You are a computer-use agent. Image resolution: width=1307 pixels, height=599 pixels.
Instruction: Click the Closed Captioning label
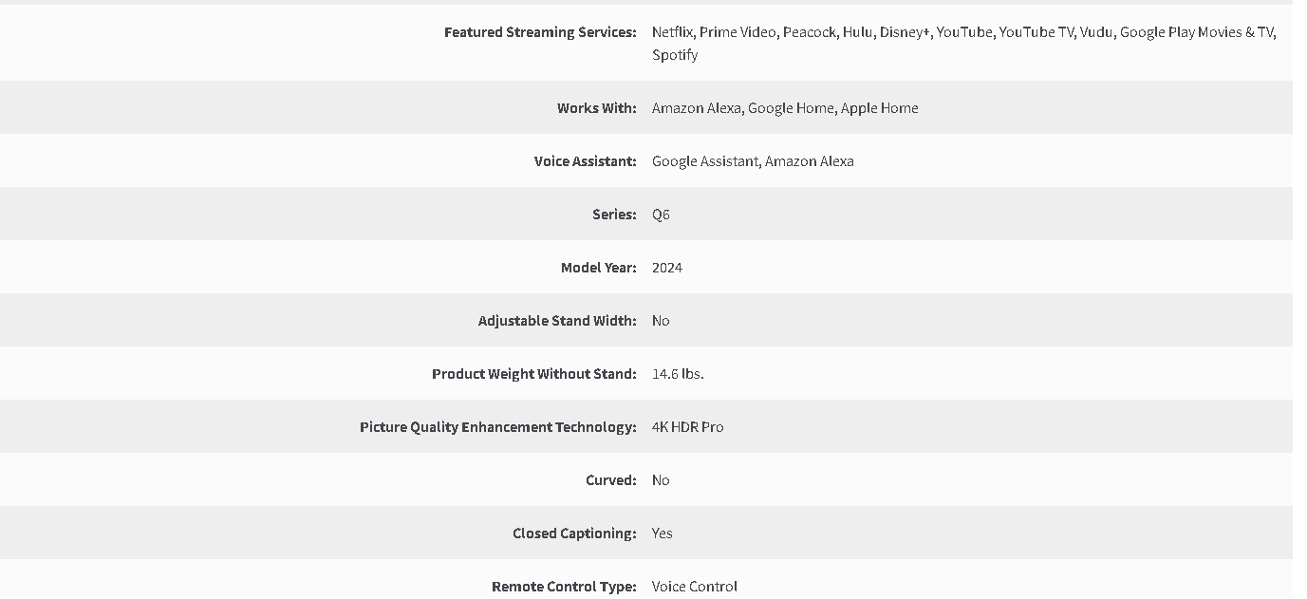click(574, 533)
